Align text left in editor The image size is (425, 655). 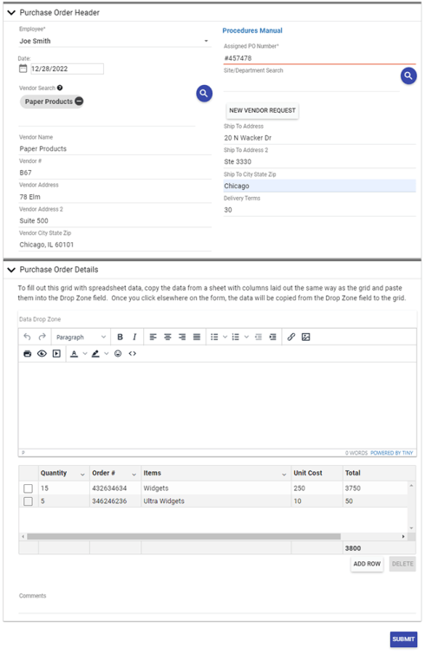click(154, 337)
